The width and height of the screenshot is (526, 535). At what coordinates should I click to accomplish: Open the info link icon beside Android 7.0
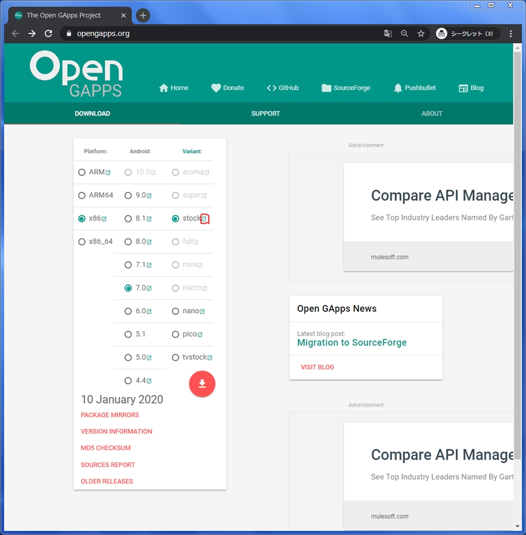tap(149, 288)
